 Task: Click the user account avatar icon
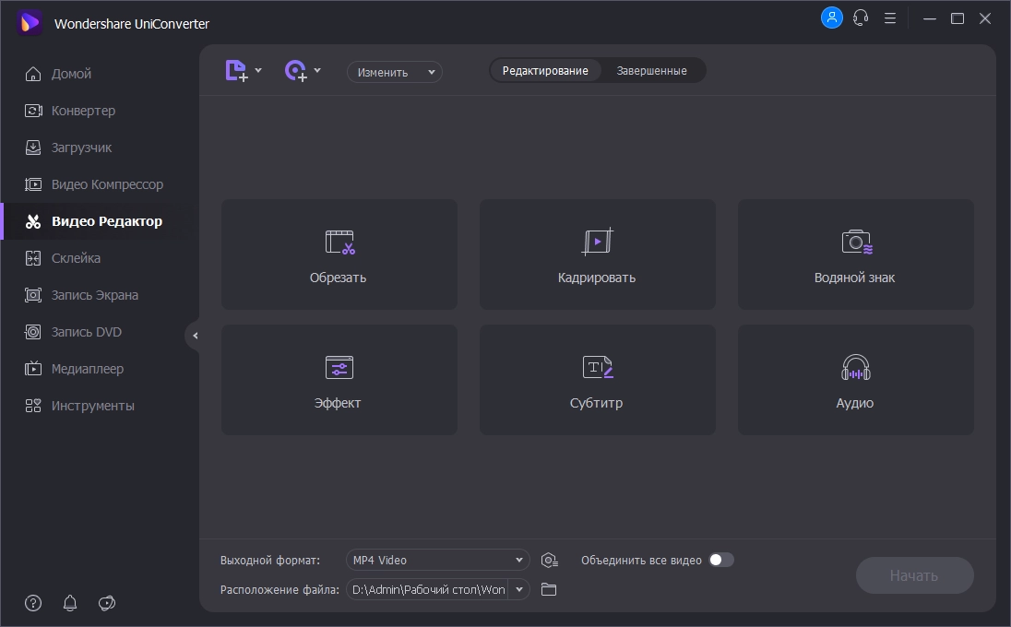coord(831,18)
